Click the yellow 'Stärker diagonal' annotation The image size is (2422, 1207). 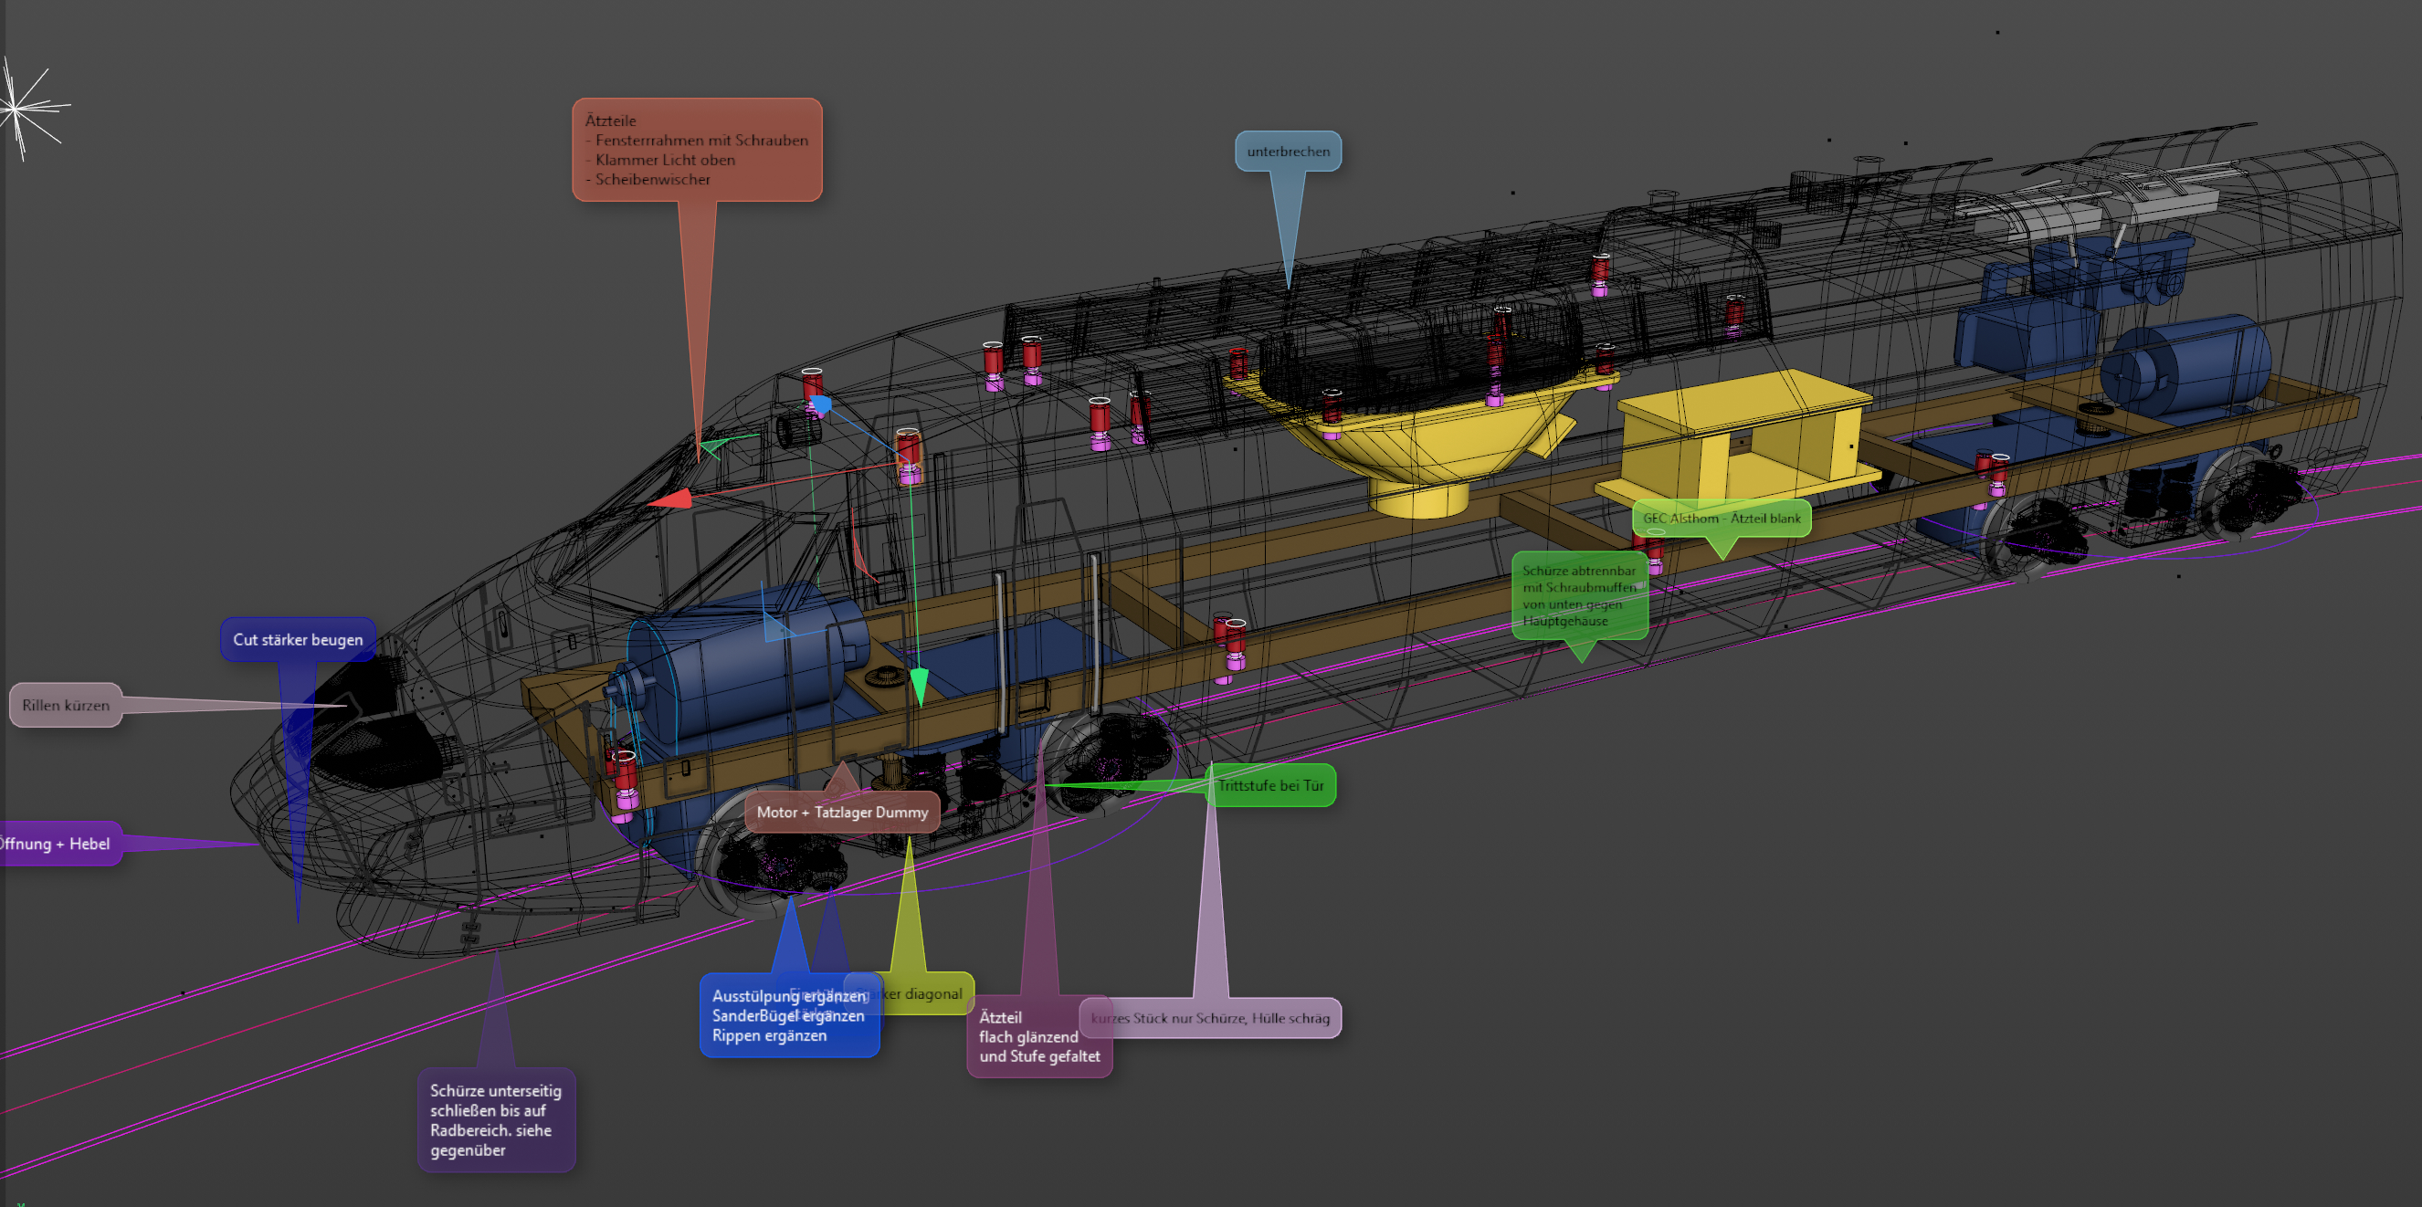click(931, 993)
